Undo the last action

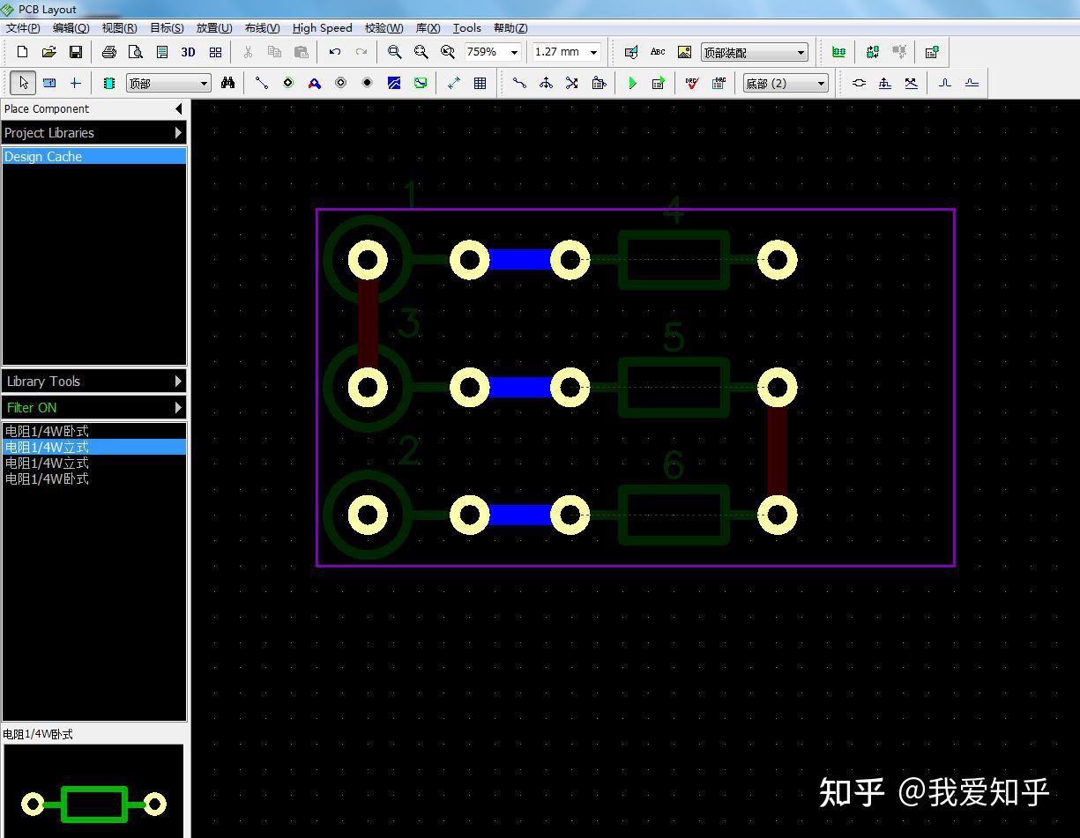coord(334,52)
